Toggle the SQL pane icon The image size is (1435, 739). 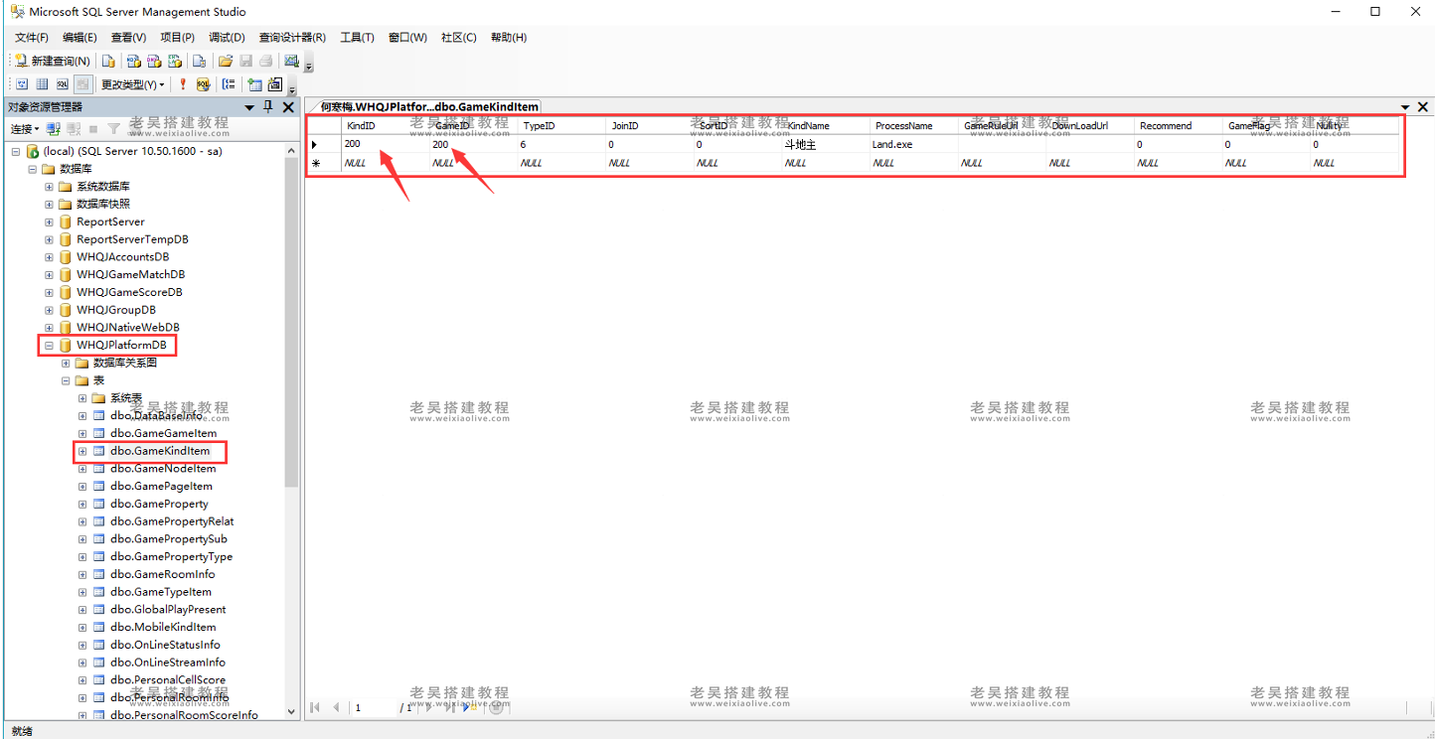(63, 84)
